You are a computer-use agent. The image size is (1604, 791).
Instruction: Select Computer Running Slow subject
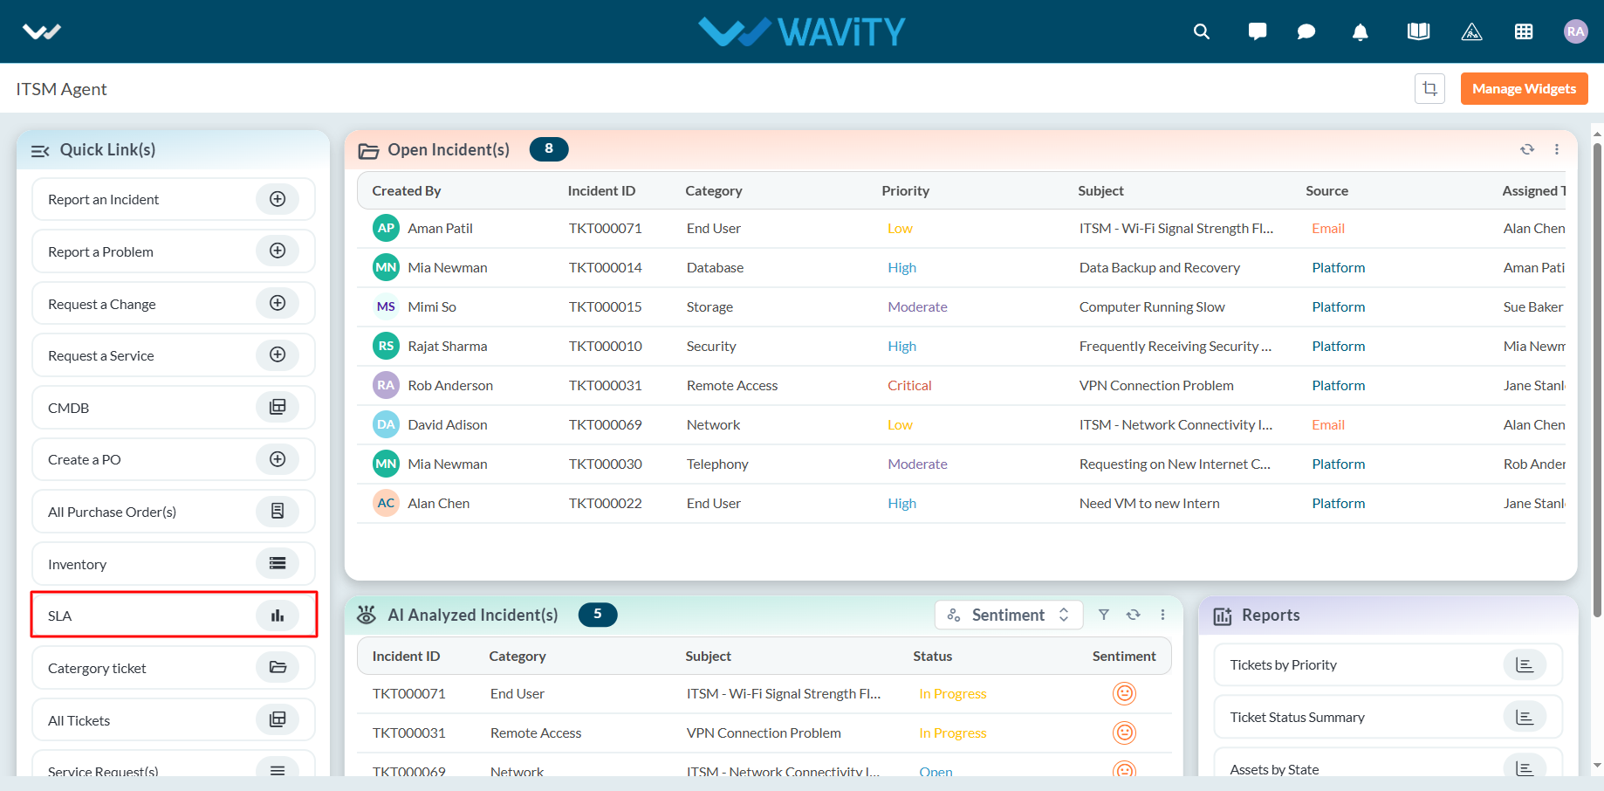coord(1152,306)
